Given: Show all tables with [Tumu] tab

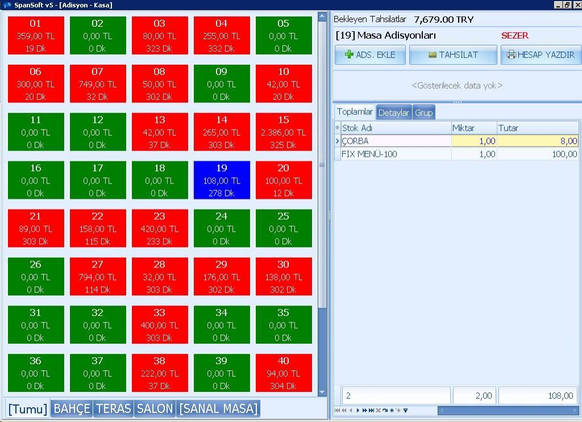Looking at the screenshot, I should (x=27, y=408).
